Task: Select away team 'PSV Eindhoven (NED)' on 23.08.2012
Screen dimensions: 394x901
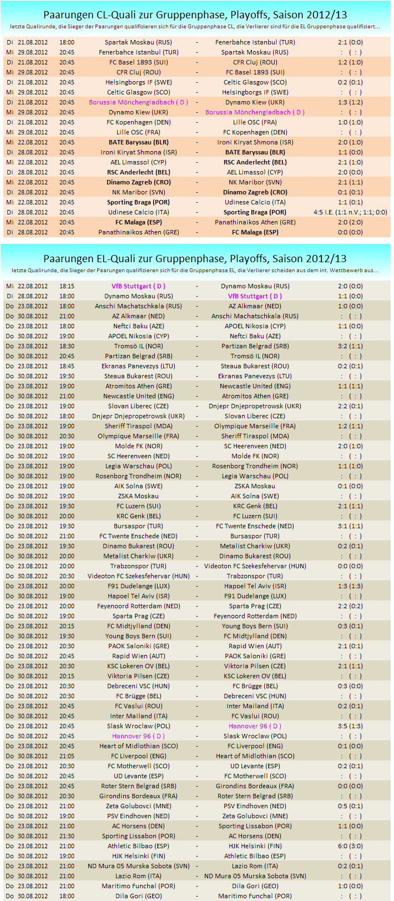Action: tap(255, 806)
